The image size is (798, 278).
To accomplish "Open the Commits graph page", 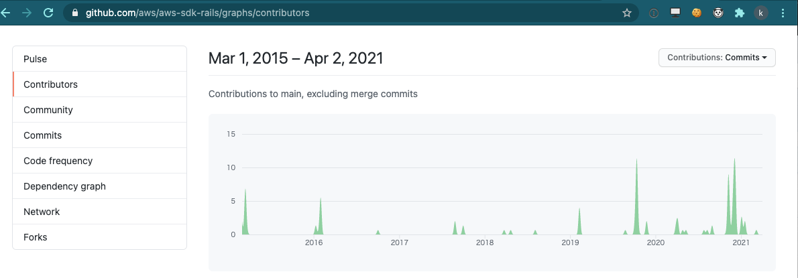I will coord(100,135).
